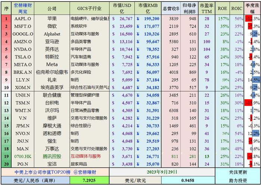
Task: Click the 宏赫臻财周览 header cell
Action: (23, 8)
